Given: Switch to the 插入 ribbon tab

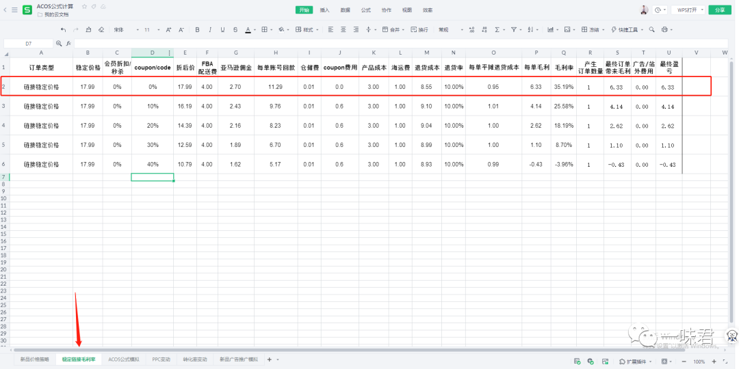Looking at the screenshot, I should 324,10.
